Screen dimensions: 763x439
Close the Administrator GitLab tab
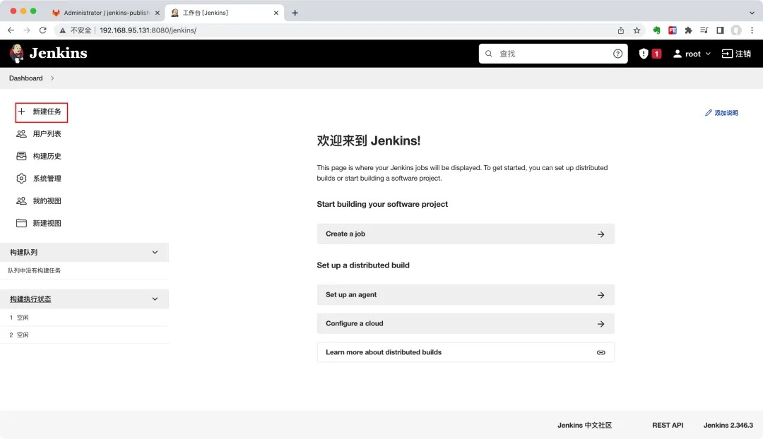(157, 13)
